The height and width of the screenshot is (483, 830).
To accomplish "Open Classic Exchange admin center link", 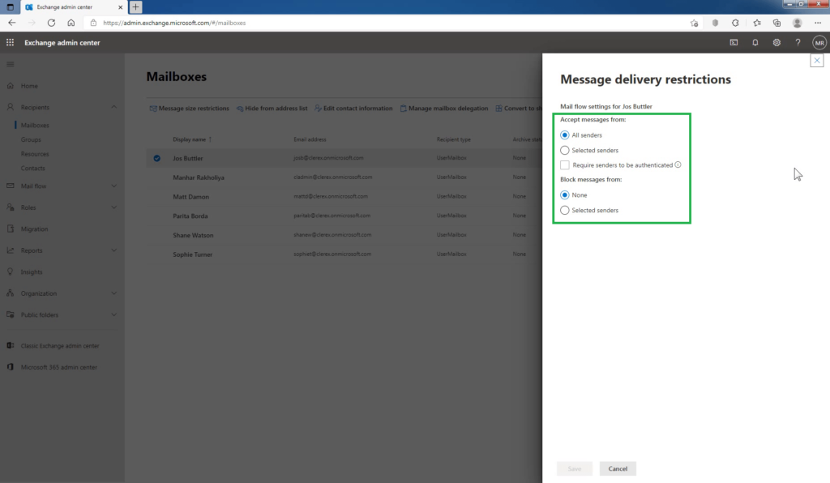I will [60, 346].
